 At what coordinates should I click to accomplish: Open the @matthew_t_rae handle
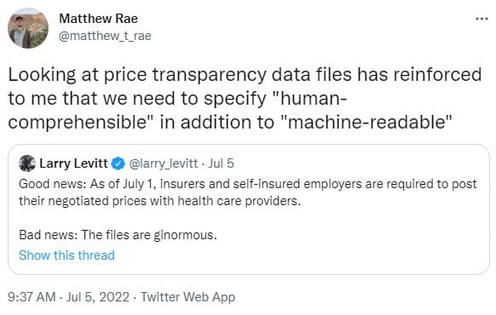(105, 36)
